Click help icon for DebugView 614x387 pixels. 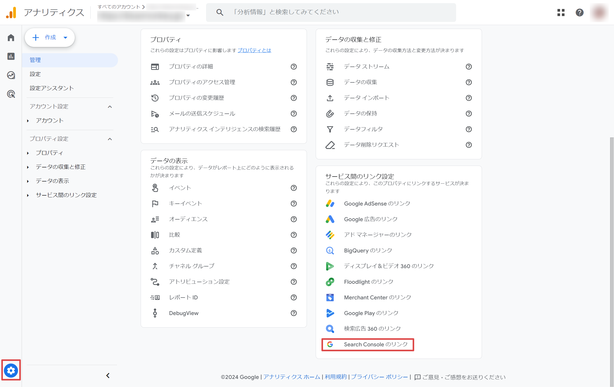point(294,313)
